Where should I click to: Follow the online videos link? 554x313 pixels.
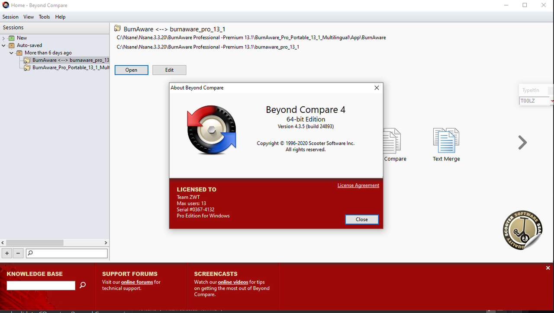[x=233, y=282]
